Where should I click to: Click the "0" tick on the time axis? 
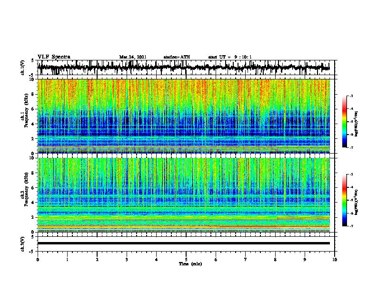(x=38, y=260)
